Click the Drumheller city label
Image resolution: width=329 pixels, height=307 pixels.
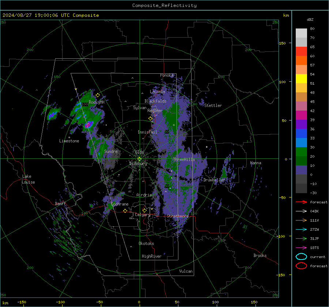(214, 180)
